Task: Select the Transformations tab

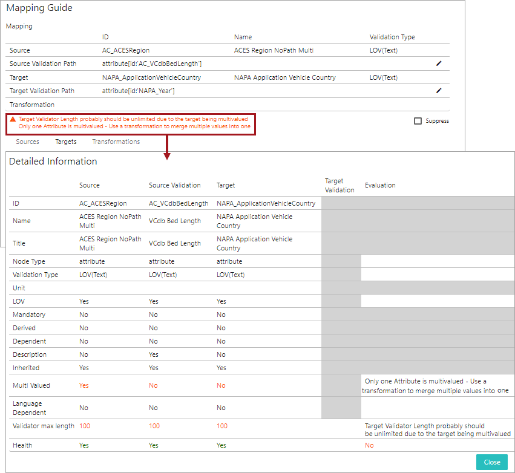Action: pyautogui.click(x=116, y=142)
